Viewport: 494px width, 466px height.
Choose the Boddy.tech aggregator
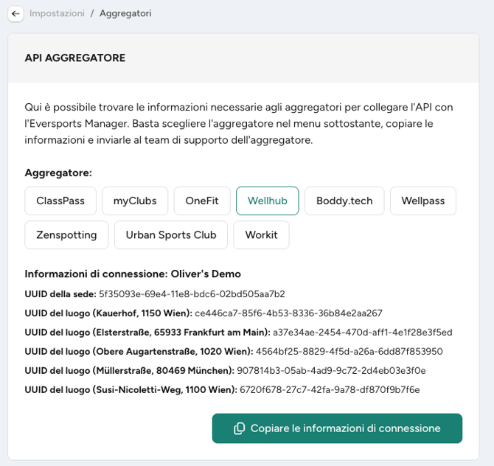pyautogui.click(x=344, y=201)
